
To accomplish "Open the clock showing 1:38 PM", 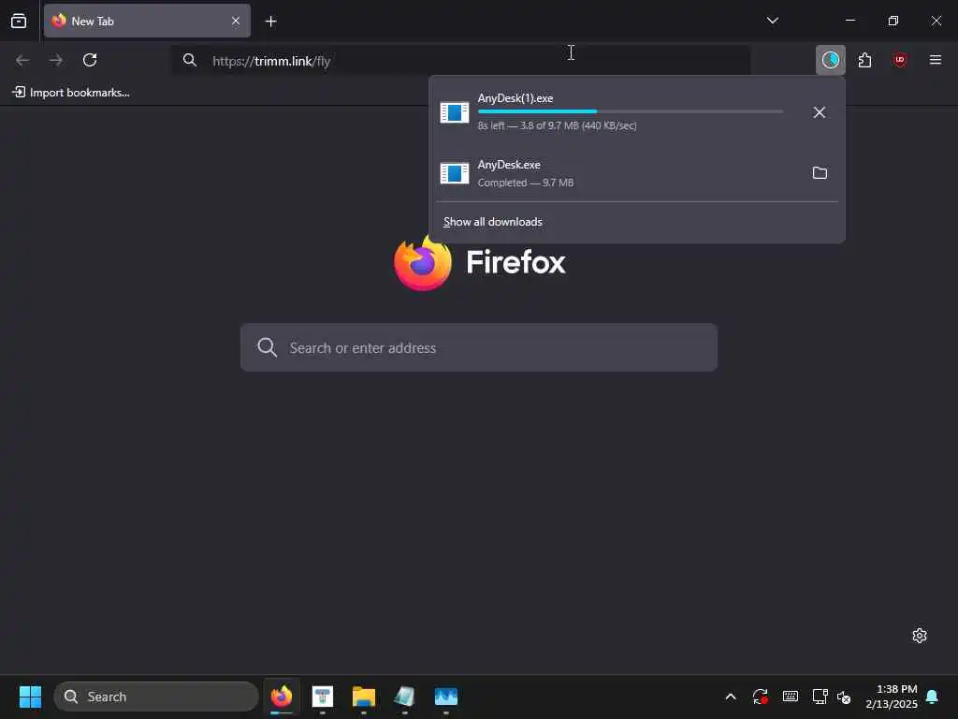I will tap(892, 697).
